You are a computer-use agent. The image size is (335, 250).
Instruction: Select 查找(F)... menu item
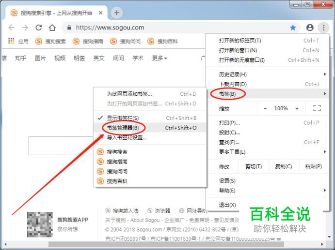click(x=267, y=142)
